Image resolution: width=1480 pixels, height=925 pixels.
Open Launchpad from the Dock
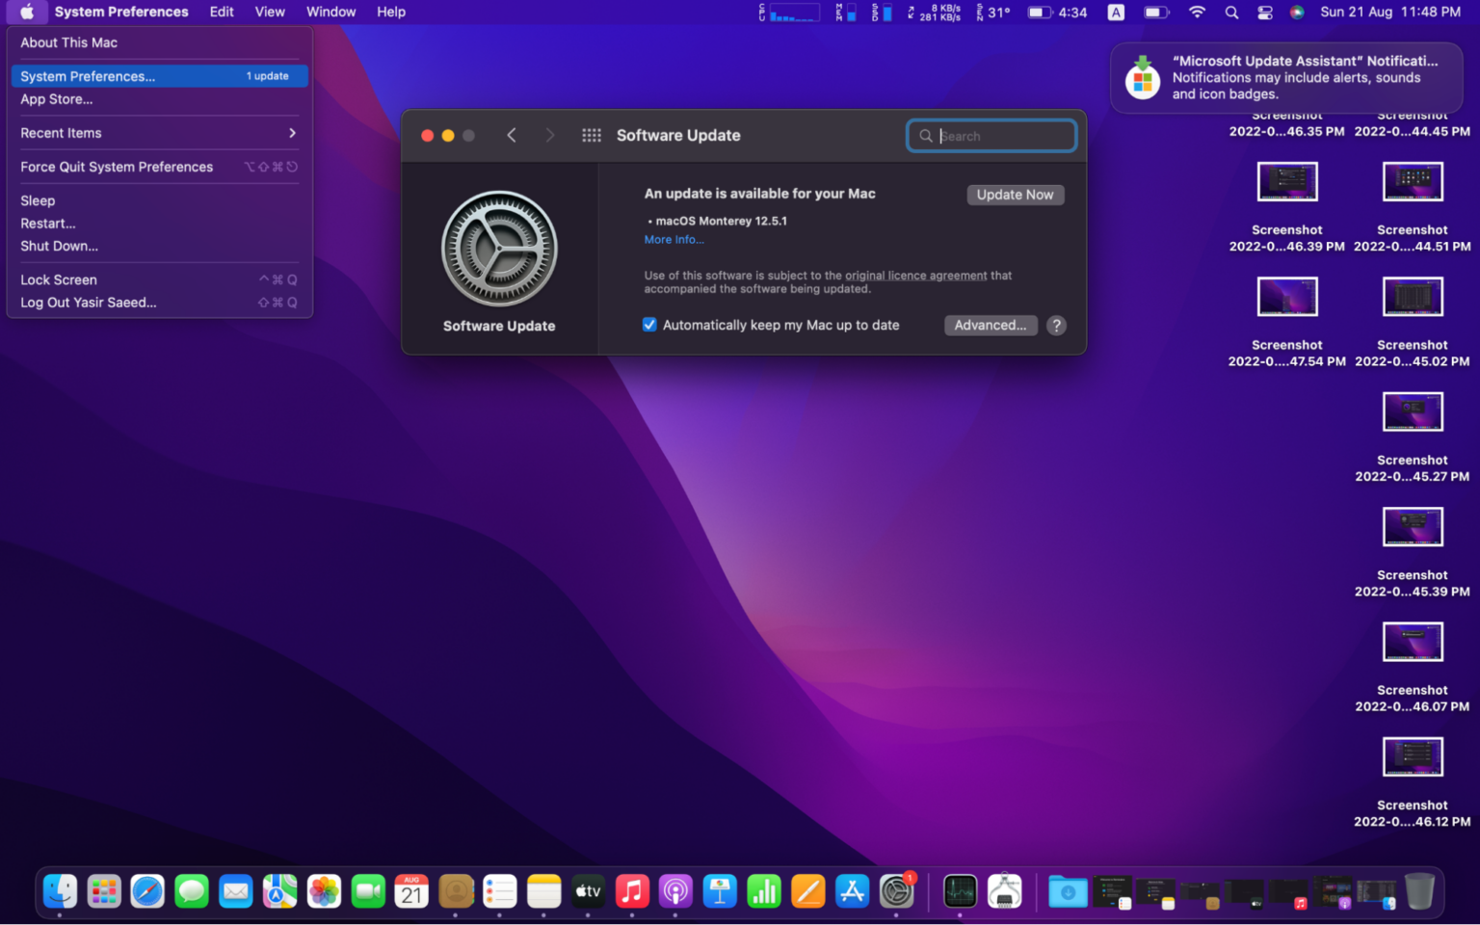104,891
